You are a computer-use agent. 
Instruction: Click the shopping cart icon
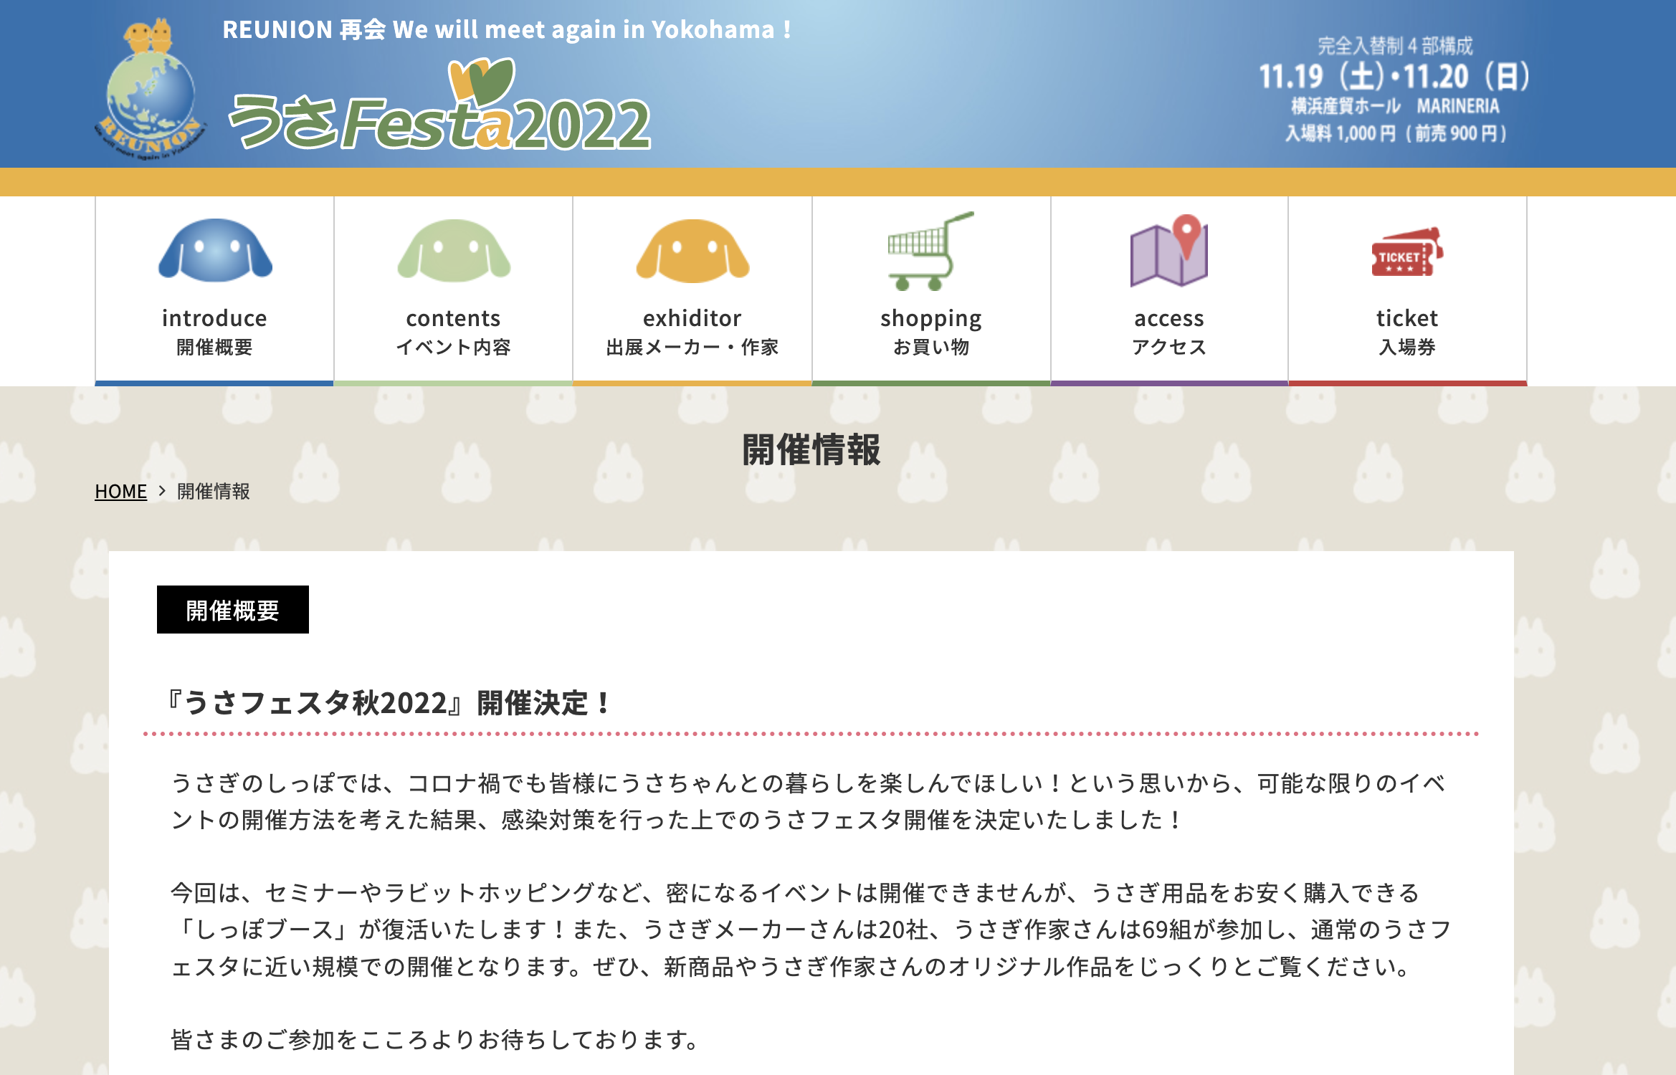930,252
